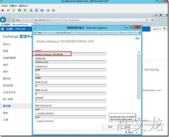Switch to the 企业版 tab
169x137 pixels.
10,29
